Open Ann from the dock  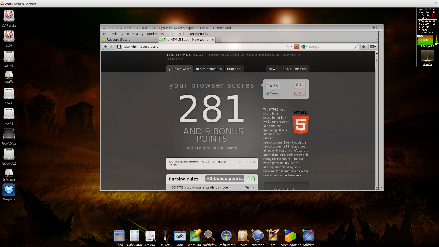(x=180, y=236)
